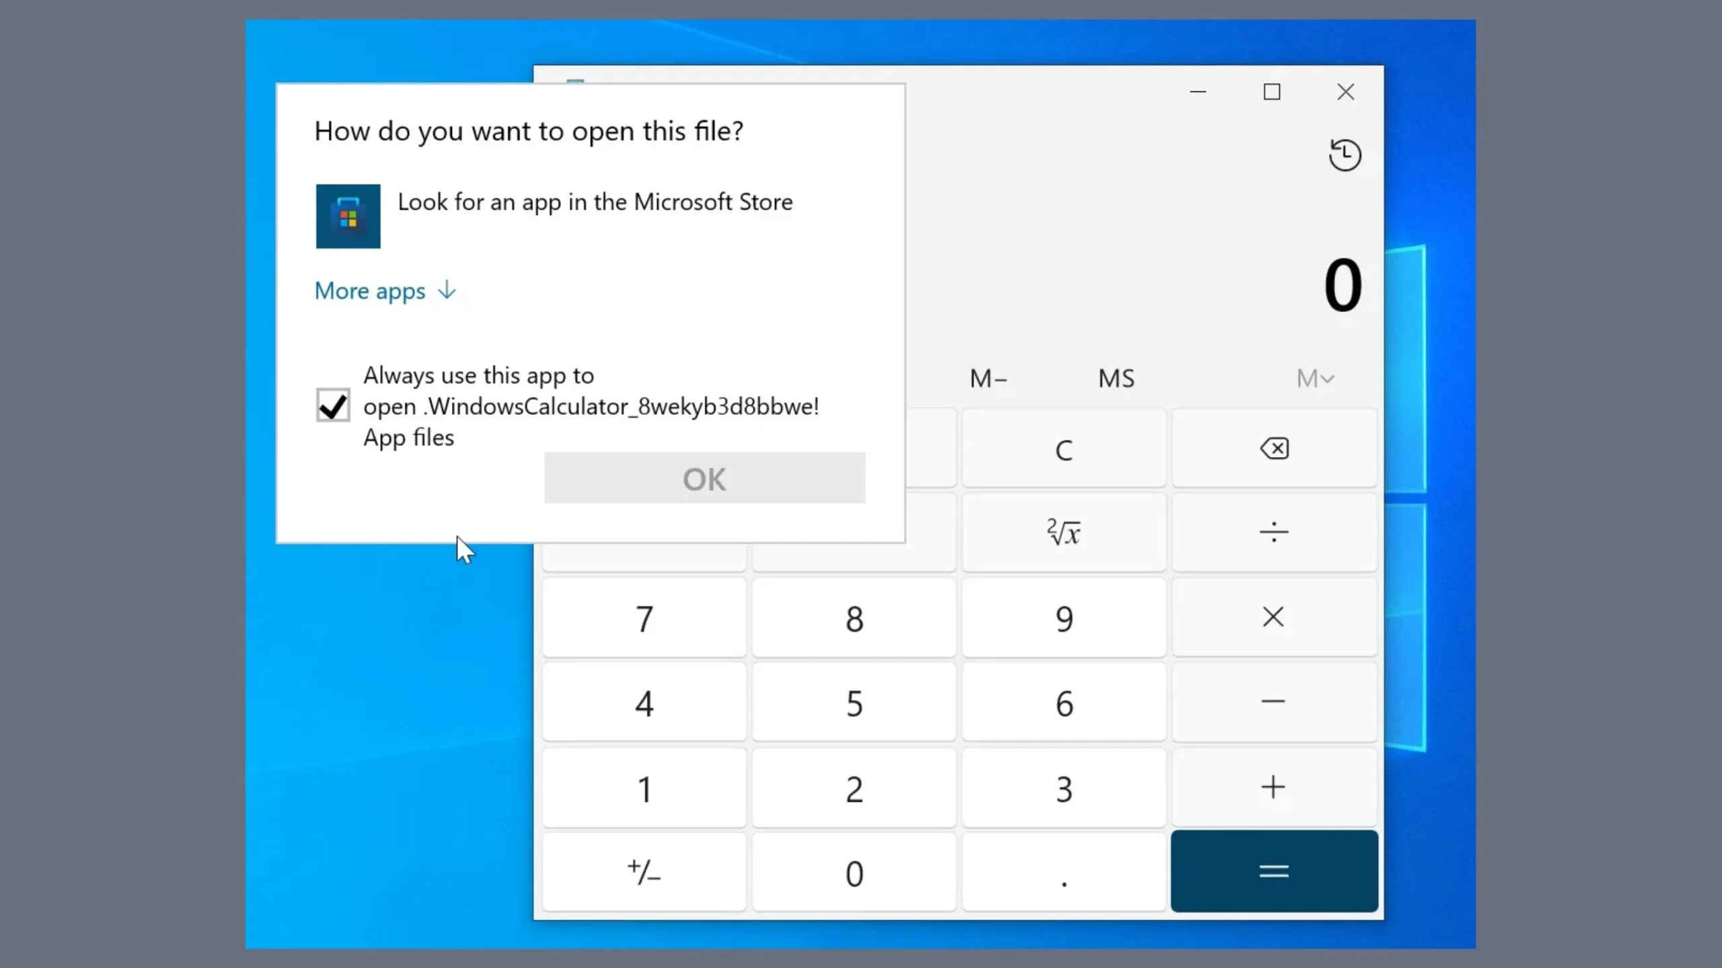Click the 7 key in Calculator

pyautogui.click(x=644, y=617)
